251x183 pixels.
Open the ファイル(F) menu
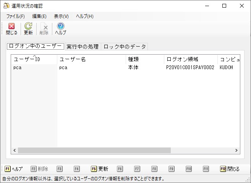tap(16, 16)
